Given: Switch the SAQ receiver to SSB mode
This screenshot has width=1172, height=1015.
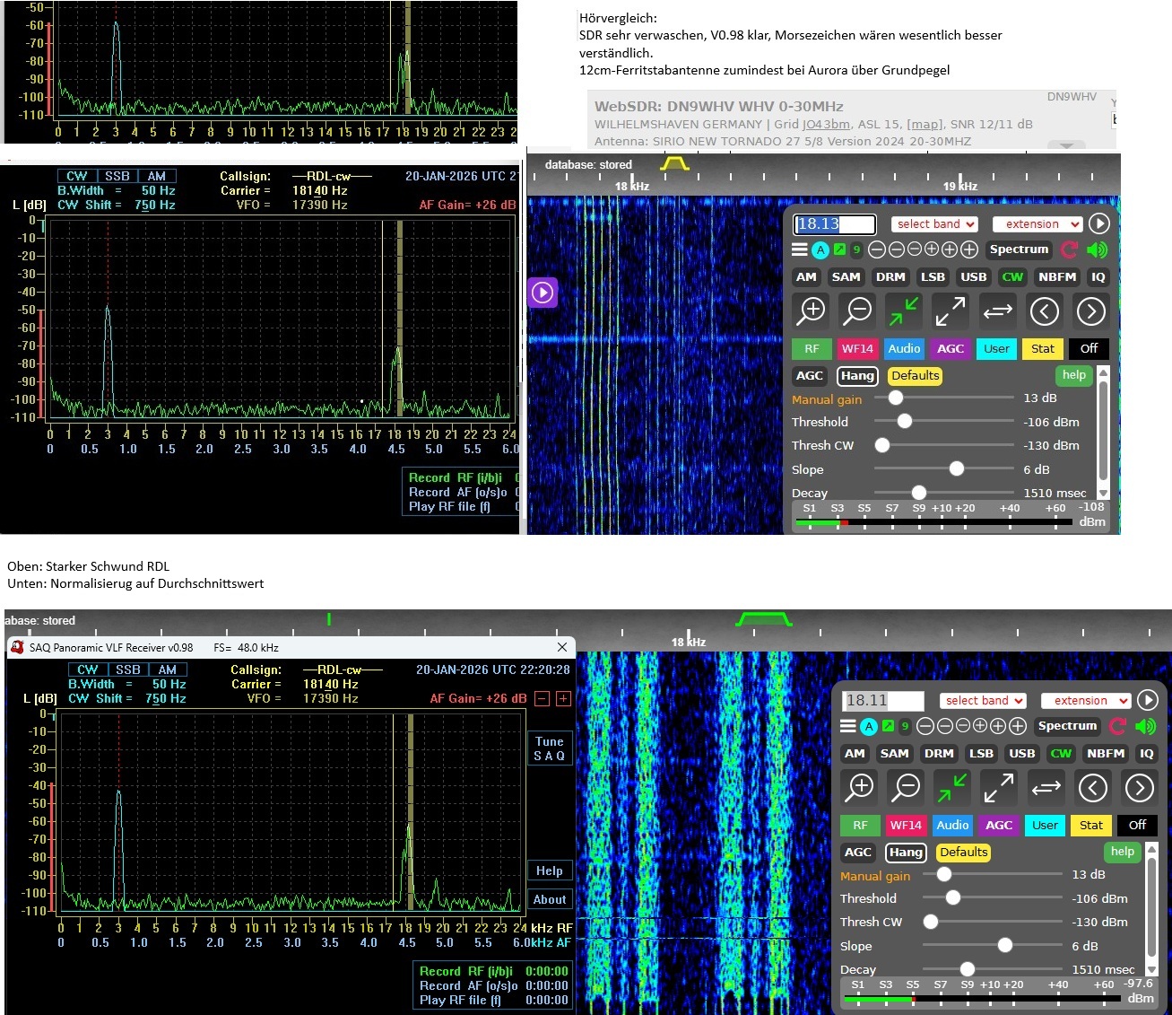Looking at the screenshot, I should 128,669.
